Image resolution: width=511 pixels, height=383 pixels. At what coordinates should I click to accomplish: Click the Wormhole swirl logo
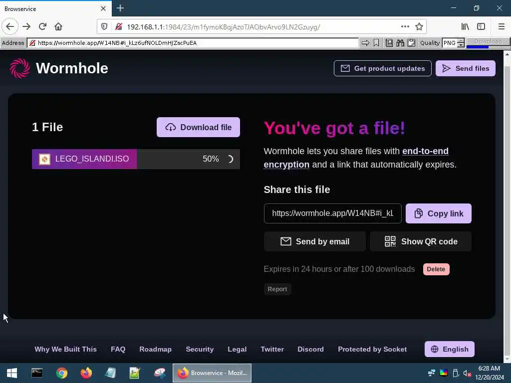[19, 68]
